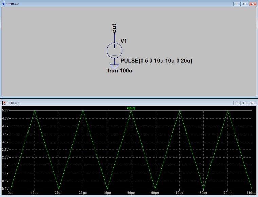Click the waveform peak at 50µs

(x=131, y=111)
